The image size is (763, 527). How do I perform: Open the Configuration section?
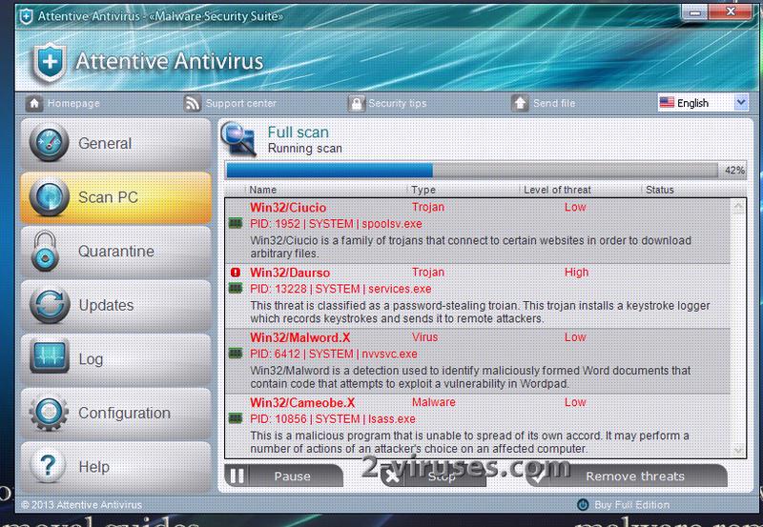[x=115, y=413]
